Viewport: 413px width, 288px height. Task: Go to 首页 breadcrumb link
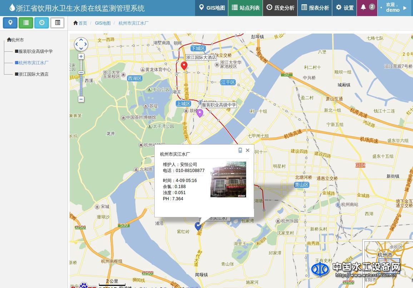coord(80,23)
